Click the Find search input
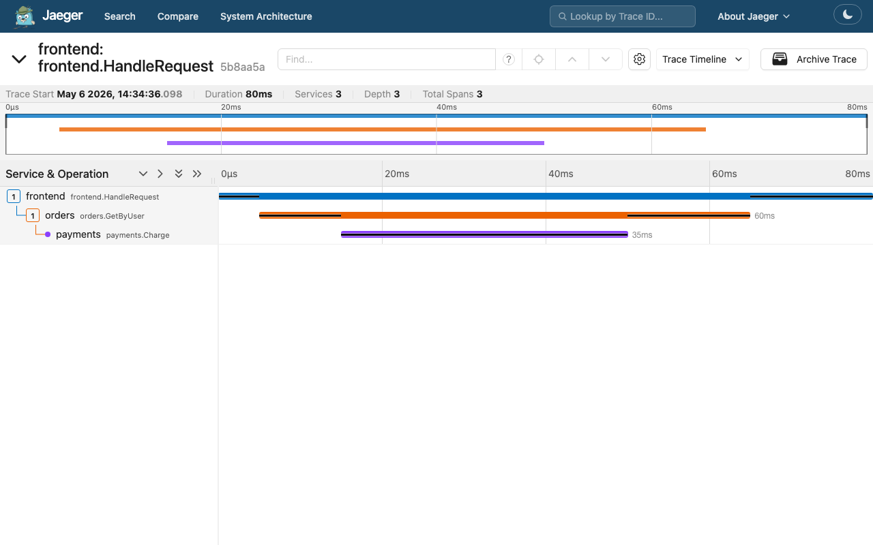The width and height of the screenshot is (873, 545). (x=387, y=59)
